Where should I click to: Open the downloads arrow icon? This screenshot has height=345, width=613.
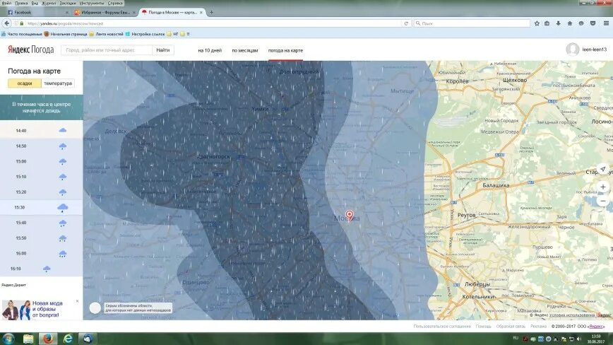[558, 23]
